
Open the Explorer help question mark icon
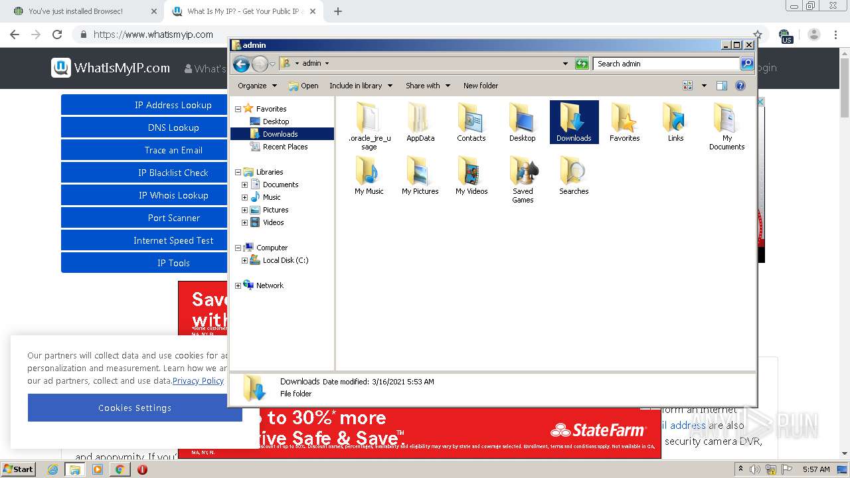(x=740, y=86)
